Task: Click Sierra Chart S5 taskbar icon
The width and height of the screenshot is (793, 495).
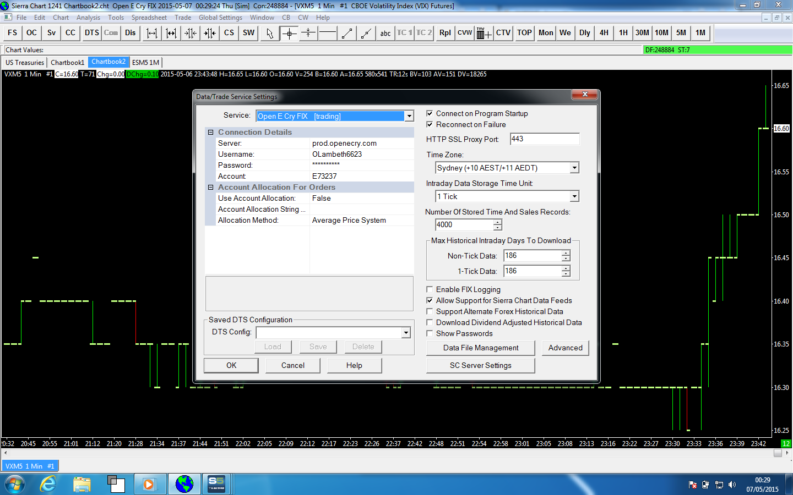Action: (216, 484)
